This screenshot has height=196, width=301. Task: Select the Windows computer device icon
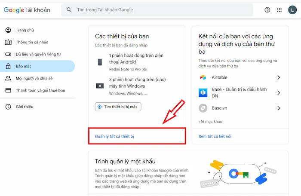[x=100, y=86]
